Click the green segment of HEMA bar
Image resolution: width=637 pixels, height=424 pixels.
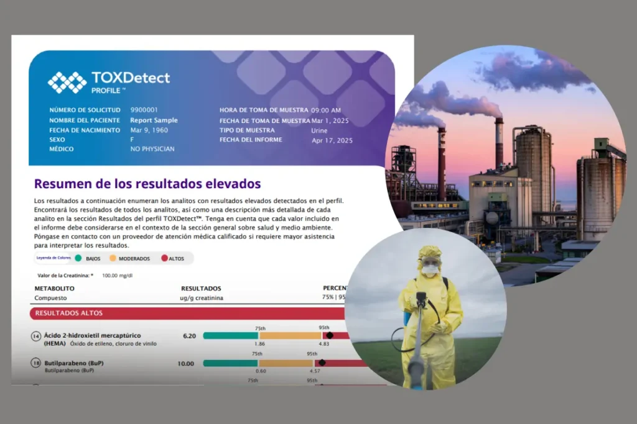(x=230, y=336)
